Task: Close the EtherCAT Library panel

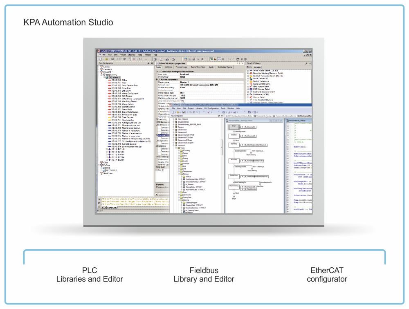Action: [310, 63]
